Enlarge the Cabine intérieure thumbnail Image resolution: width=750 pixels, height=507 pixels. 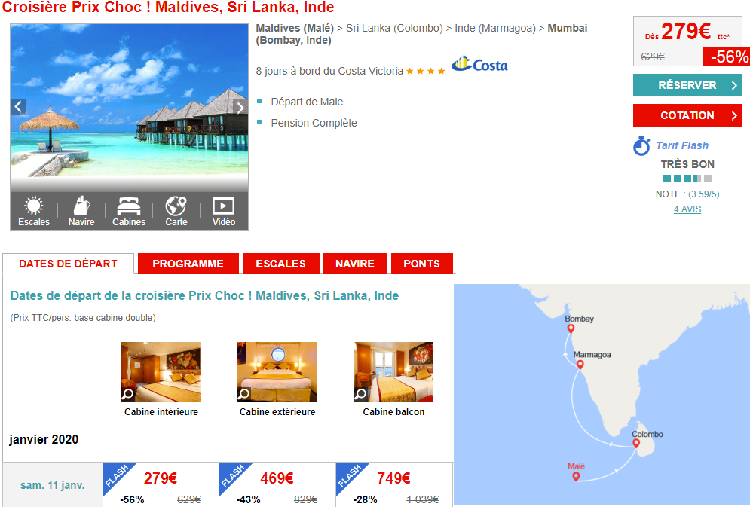click(161, 371)
